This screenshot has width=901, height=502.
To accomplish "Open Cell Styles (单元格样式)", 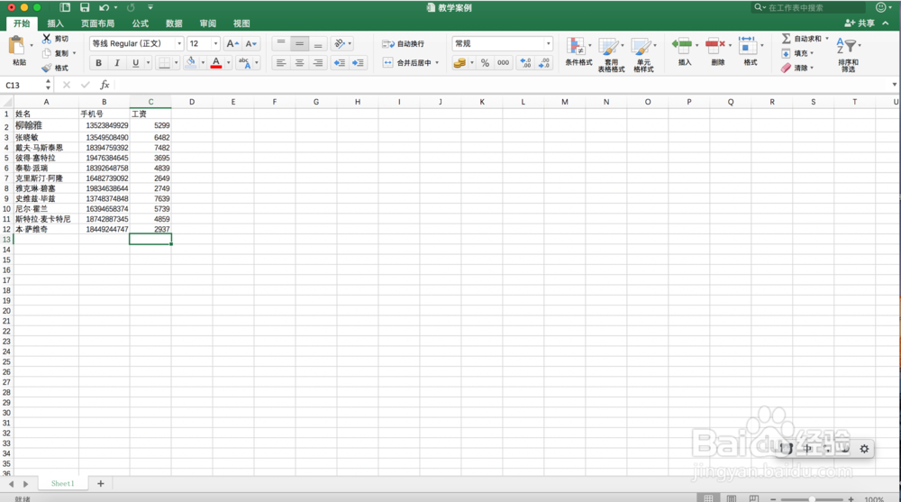I will 643,55.
